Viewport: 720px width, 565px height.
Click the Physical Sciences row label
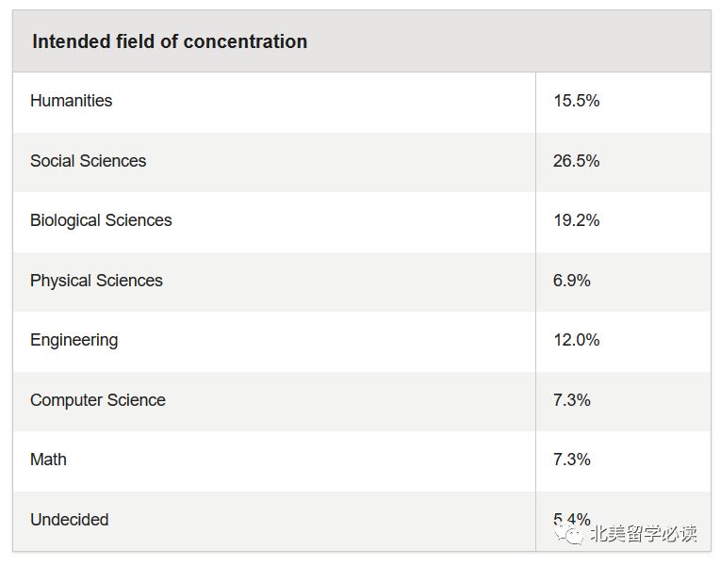[x=96, y=281]
